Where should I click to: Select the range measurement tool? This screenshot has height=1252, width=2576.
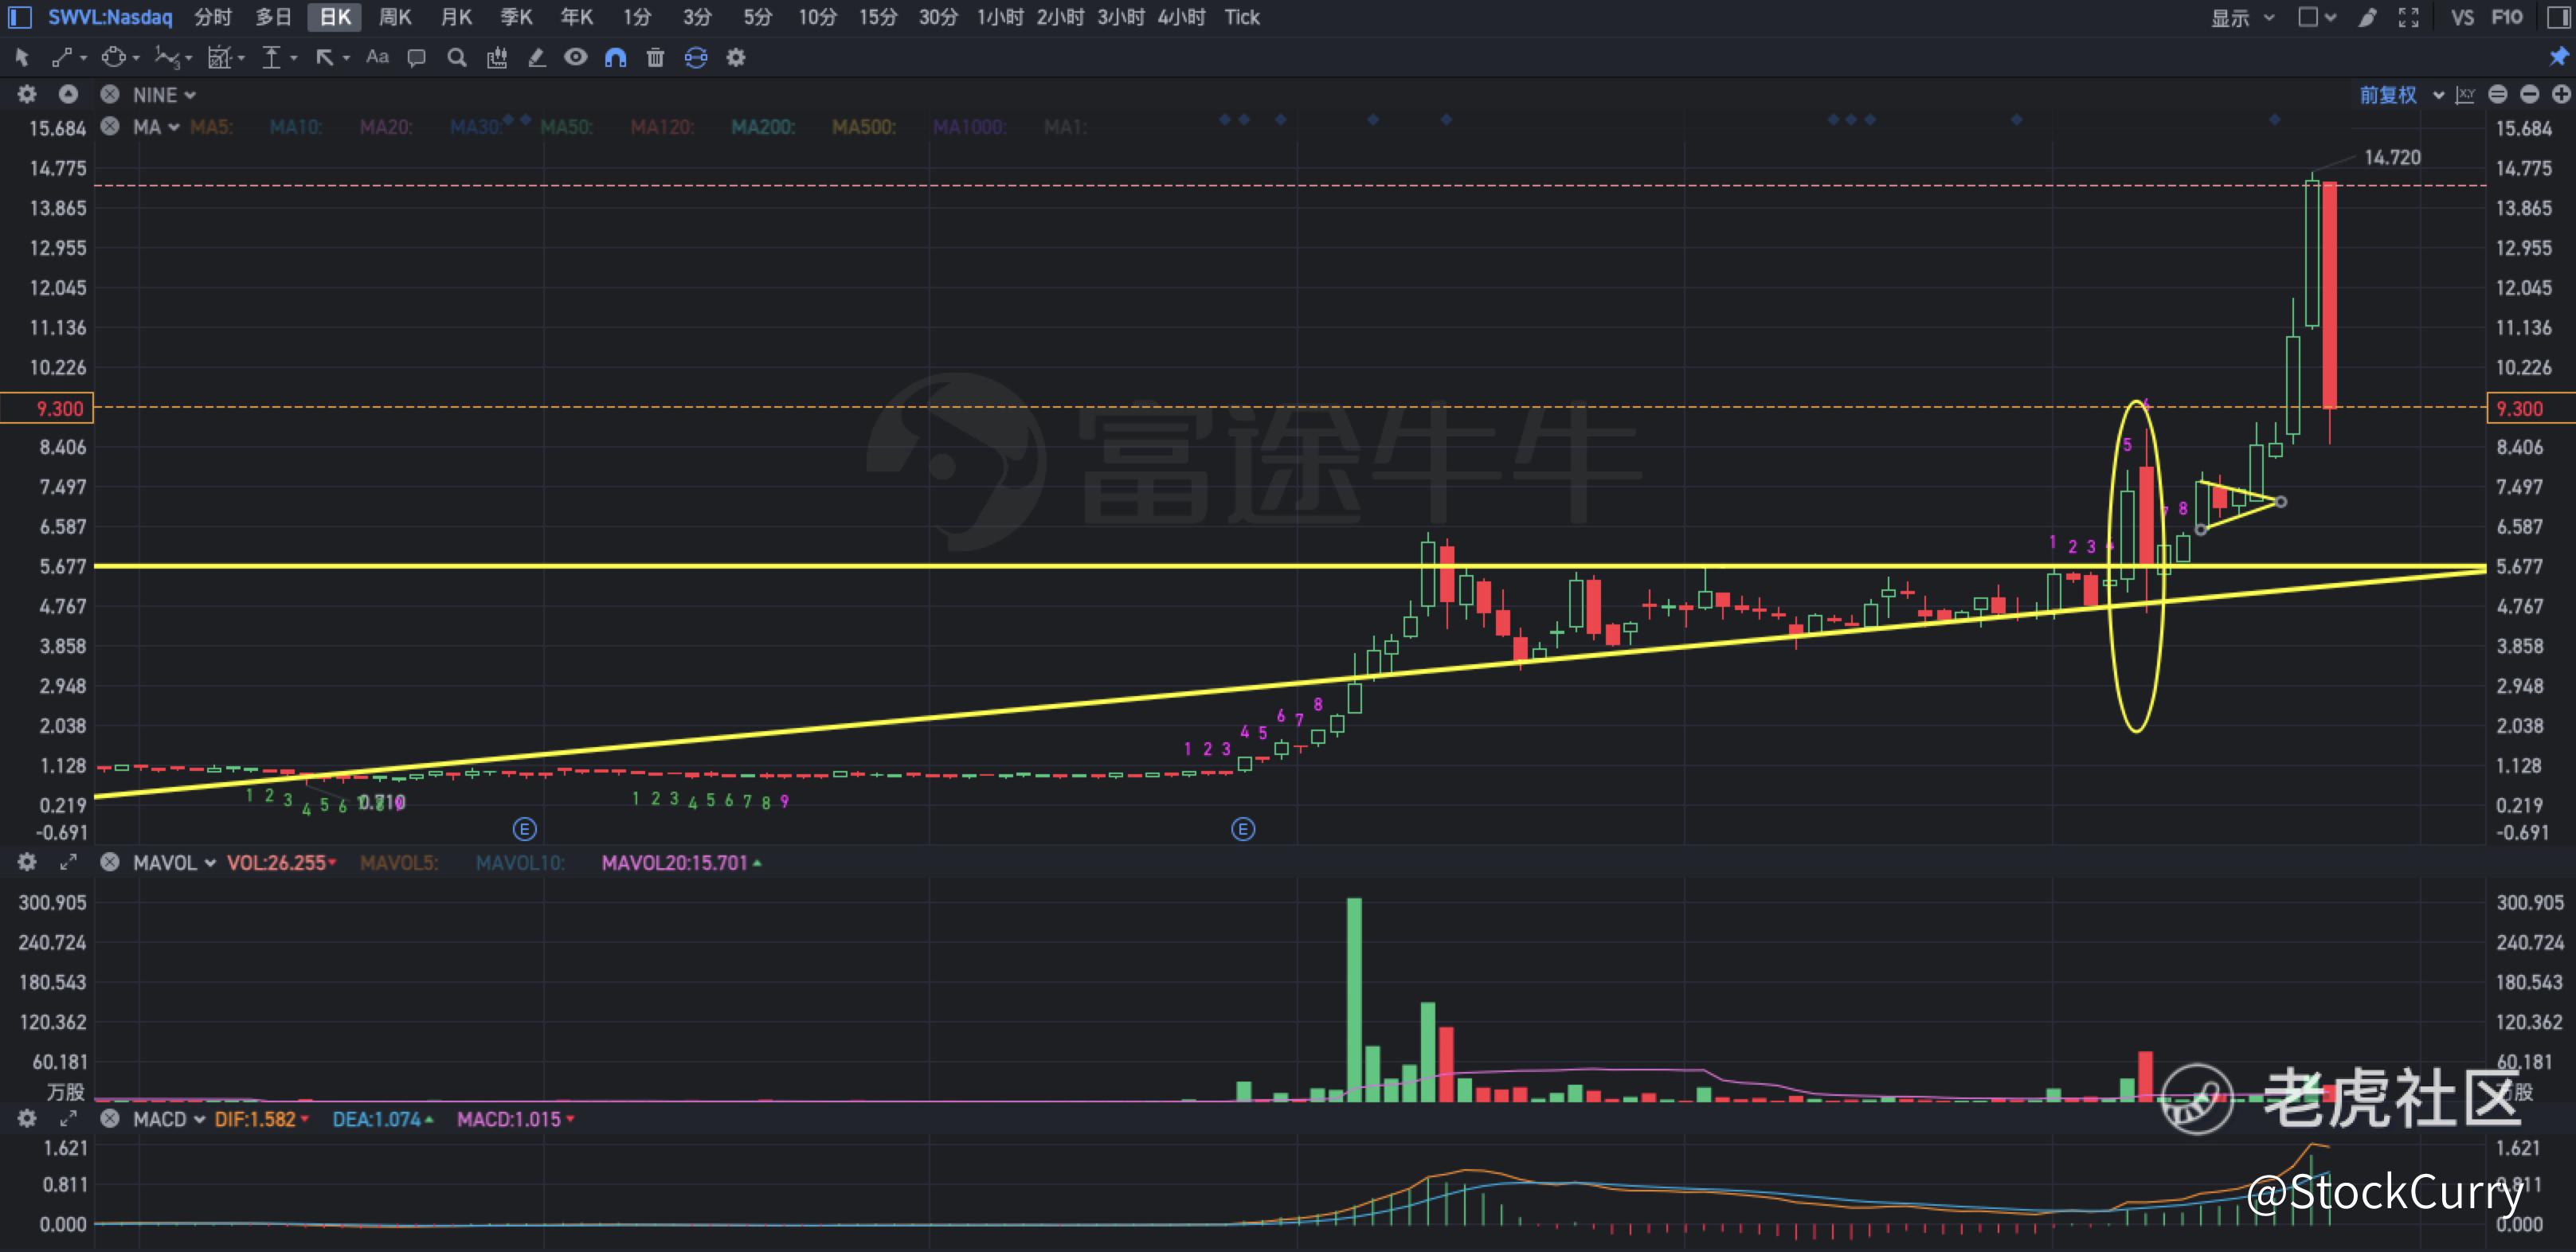271,58
